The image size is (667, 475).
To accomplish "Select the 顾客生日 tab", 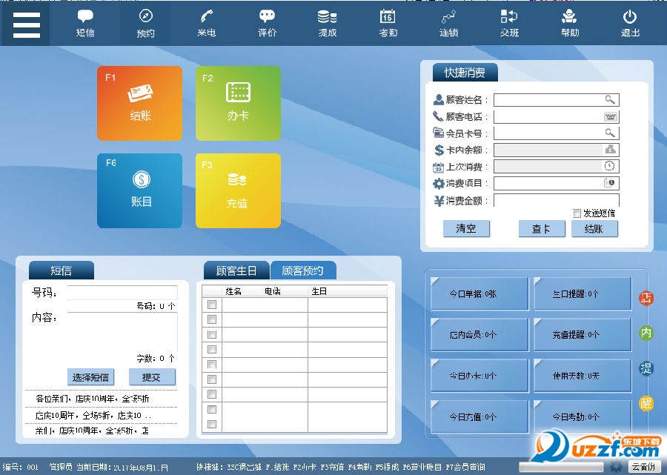I will point(236,270).
